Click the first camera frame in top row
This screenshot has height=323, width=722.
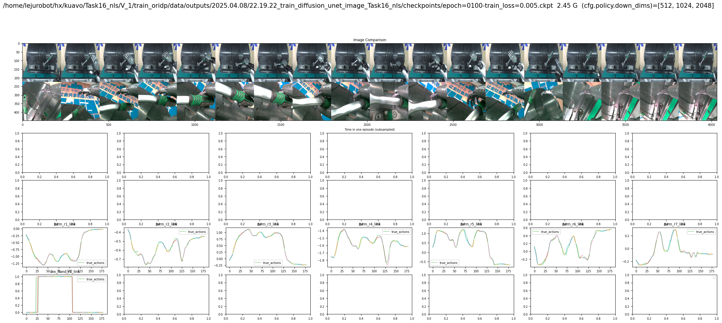point(42,62)
